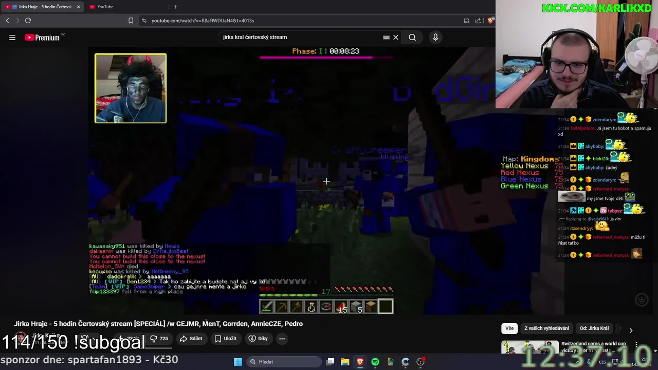Click the Sdílet share button
Viewport: 658px width, 370px height.
[x=191, y=339]
